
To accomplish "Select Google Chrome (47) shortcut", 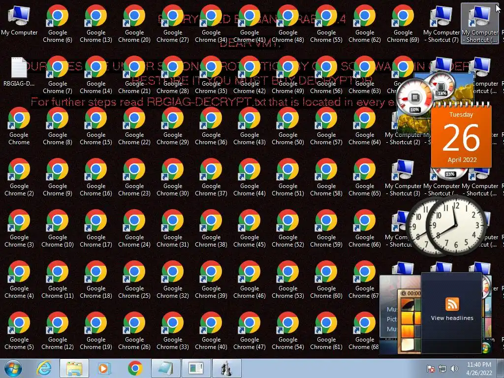I will 250,331.
